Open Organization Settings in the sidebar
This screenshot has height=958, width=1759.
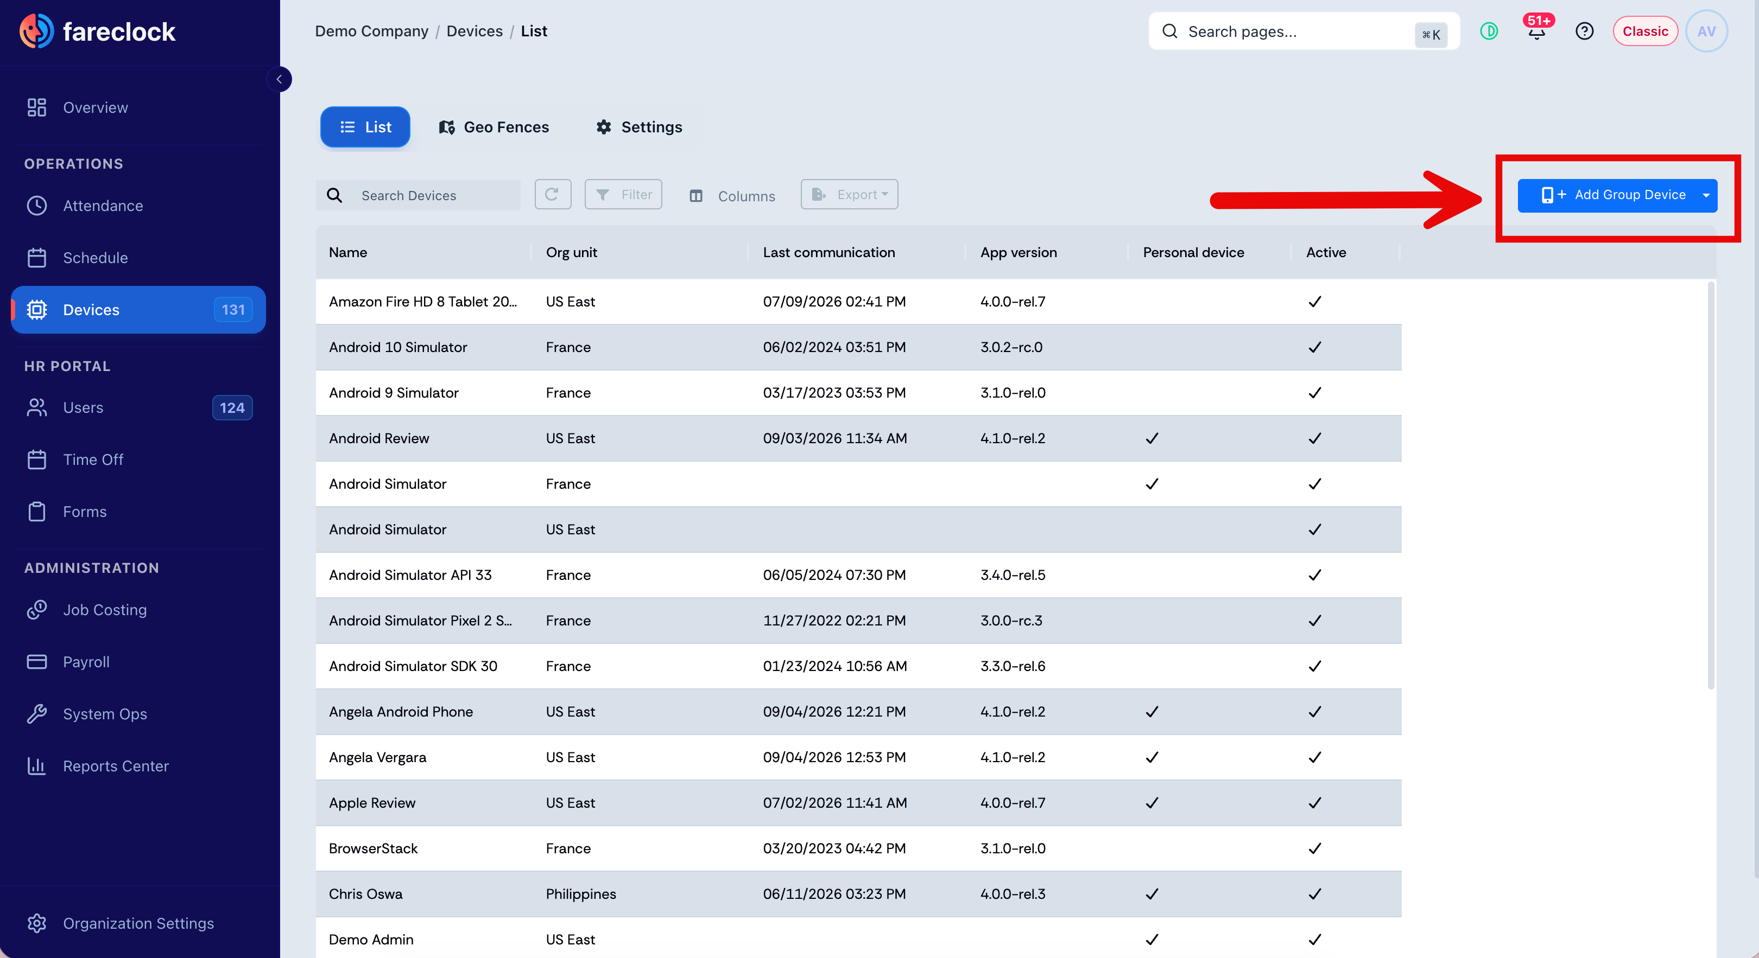(x=138, y=923)
